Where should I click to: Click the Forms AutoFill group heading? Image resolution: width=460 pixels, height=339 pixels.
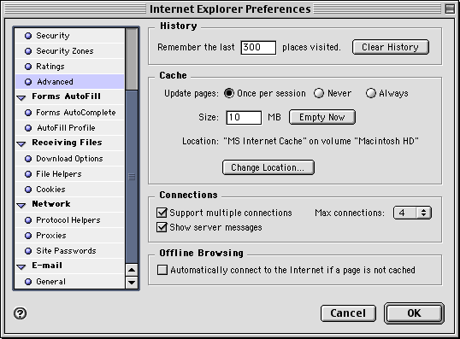(67, 96)
